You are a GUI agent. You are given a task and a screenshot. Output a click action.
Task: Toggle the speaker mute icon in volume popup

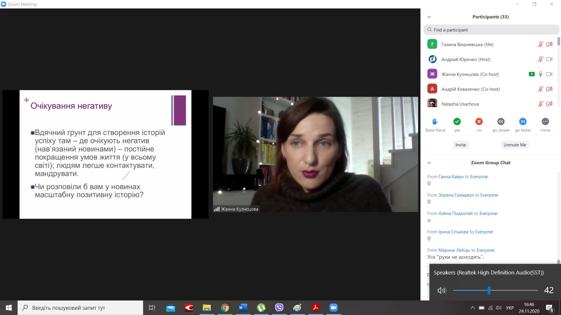pyautogui.click(x=441, y=290)
